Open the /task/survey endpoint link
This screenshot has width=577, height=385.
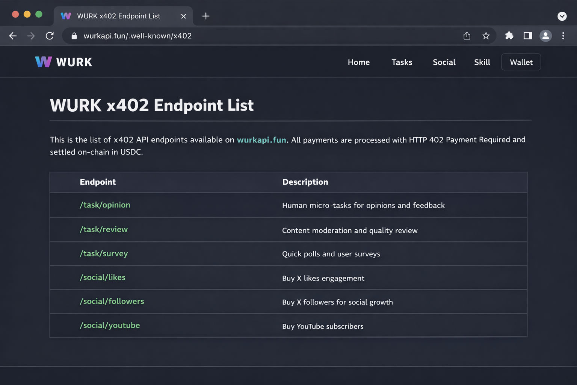coord(104,253)
